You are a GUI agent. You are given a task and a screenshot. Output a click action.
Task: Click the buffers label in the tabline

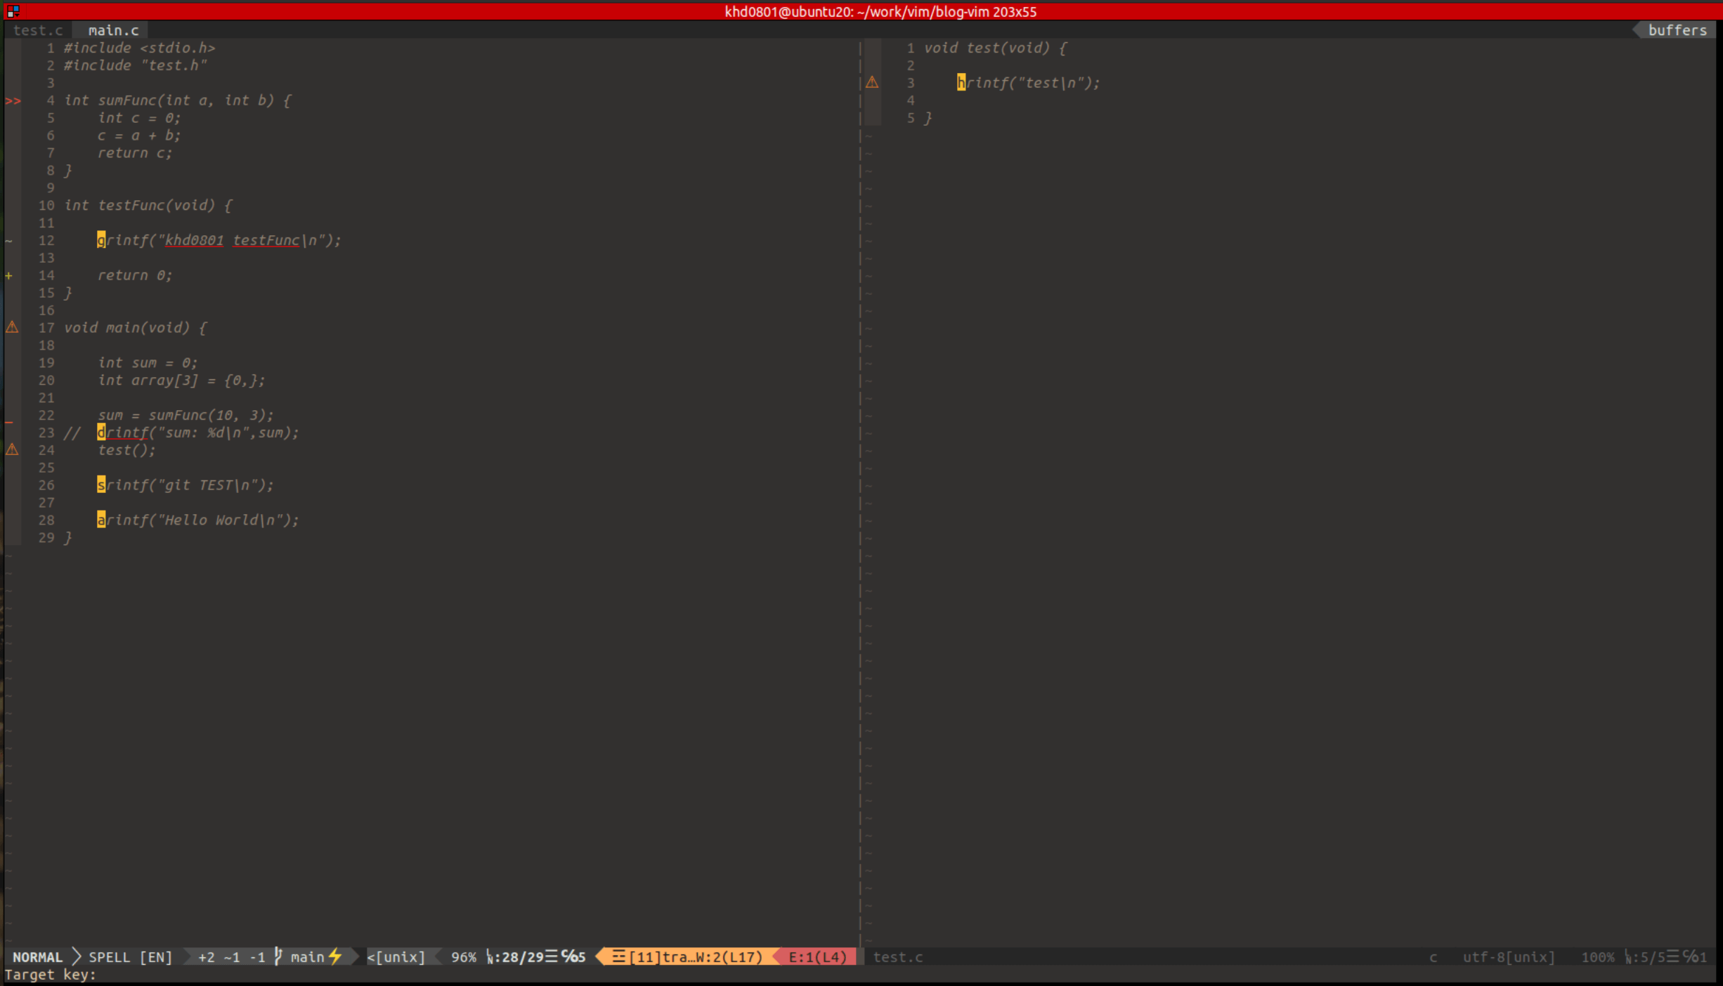coord(1677,30)
